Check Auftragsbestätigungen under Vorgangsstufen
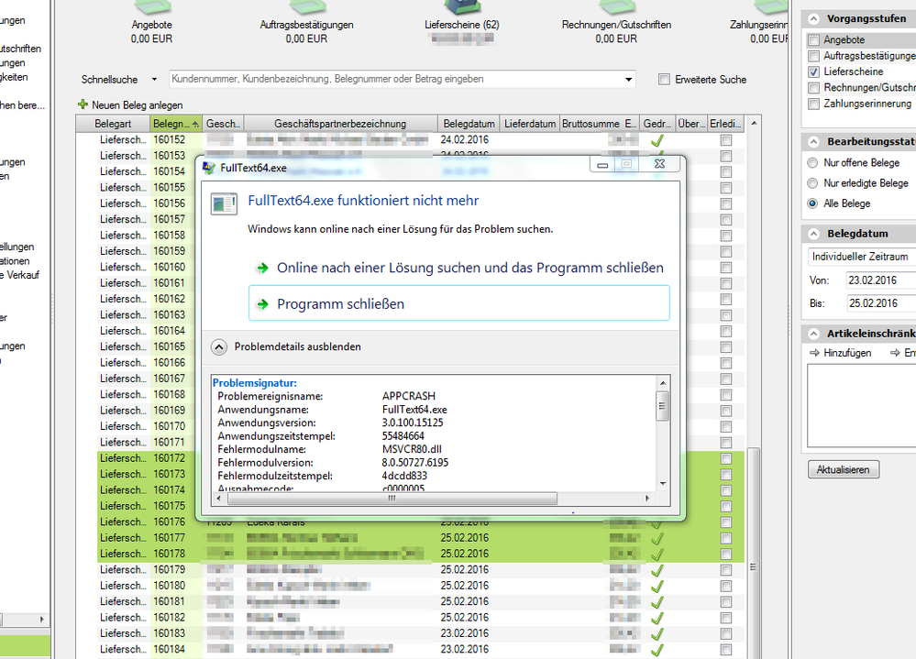The image size is (916, 659). pos(814,56)
